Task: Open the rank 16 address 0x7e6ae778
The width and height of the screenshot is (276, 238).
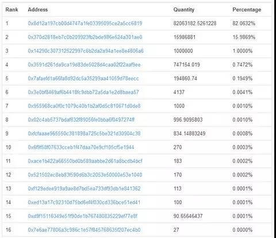Action: (84, 230)
